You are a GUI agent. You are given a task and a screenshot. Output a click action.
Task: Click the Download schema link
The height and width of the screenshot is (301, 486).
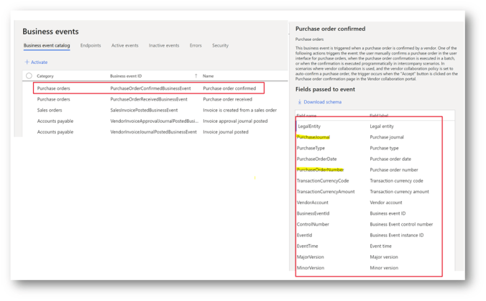[x=322, y=102]
